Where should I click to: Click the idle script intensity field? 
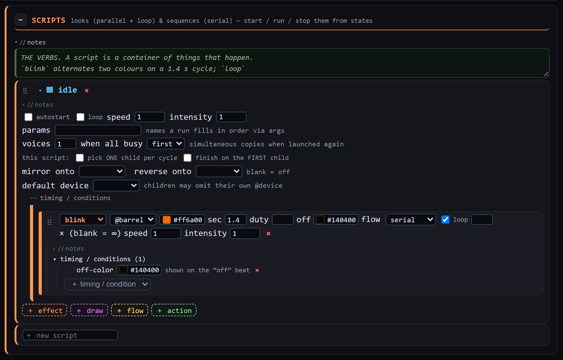231,117
